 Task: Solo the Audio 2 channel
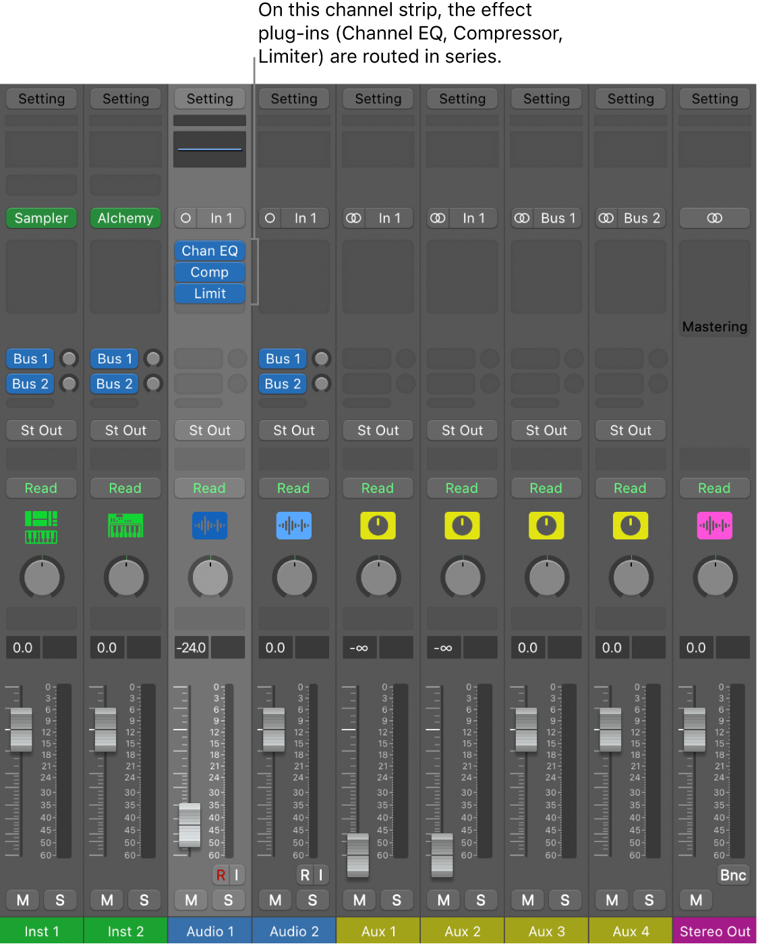pos(312,899)
